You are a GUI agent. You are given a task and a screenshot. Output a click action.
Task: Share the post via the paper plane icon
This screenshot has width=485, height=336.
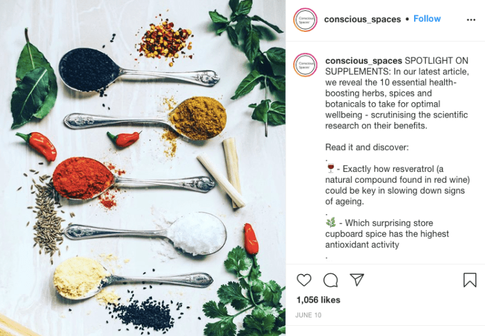[x=357, y=279]
